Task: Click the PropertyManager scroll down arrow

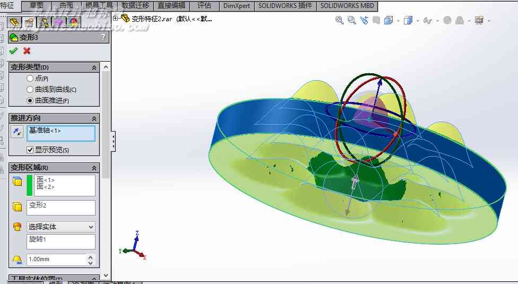Action: 106,275
